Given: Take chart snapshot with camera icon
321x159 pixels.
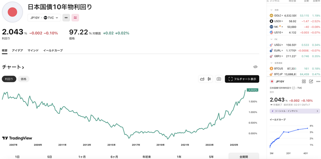Looking at the screenshot, I should 219,79.
